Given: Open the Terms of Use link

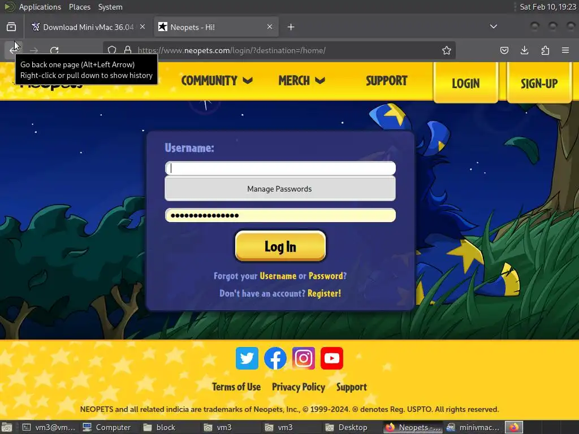Looking at the screenshot, I should (x=236, y=387).
